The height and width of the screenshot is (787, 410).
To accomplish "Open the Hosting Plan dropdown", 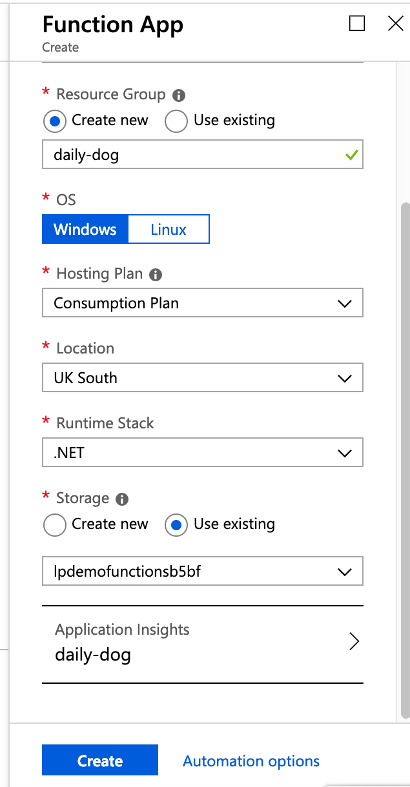I will pos(203,303).
